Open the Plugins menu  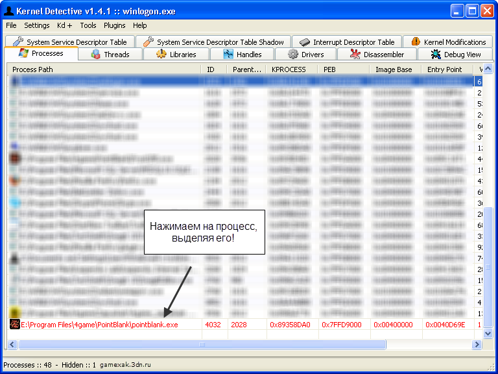coord(114,25)
